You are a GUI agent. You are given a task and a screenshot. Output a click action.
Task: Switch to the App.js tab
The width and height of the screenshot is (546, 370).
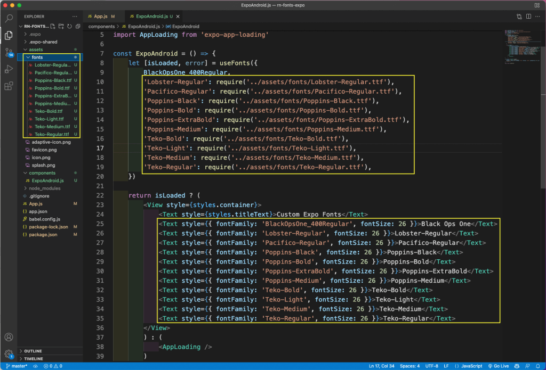[100, 17]
